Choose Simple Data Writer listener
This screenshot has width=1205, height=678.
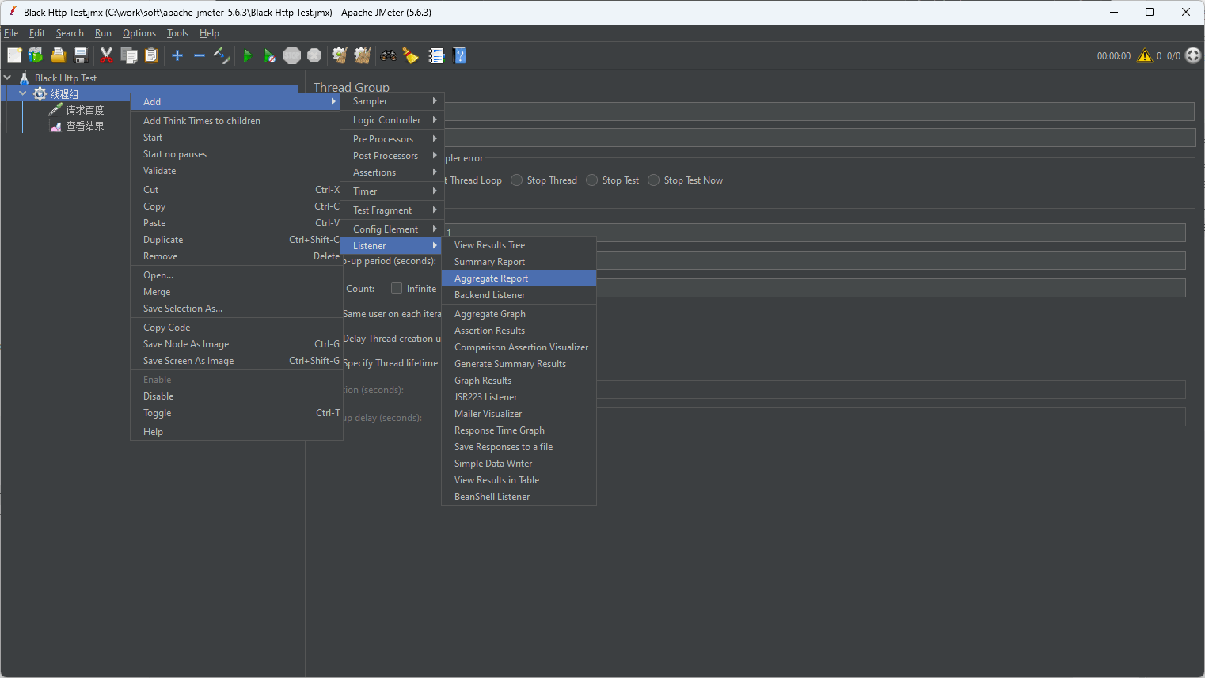tap(519, 464)
